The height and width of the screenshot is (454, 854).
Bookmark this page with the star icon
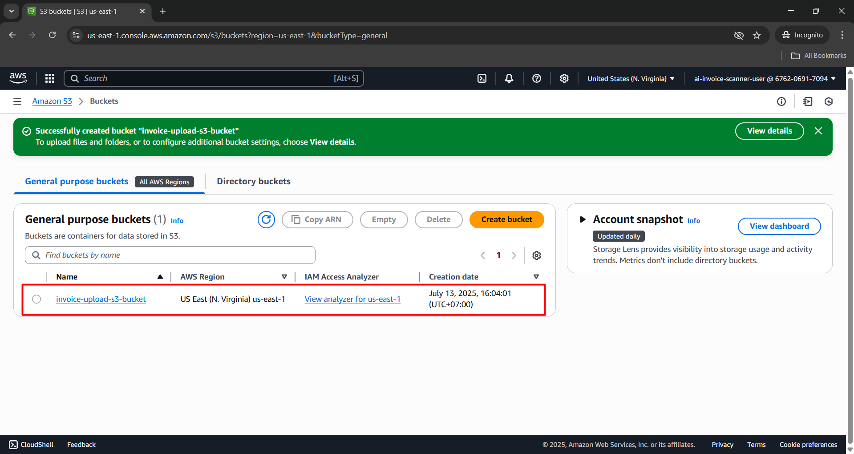(757, 35)
